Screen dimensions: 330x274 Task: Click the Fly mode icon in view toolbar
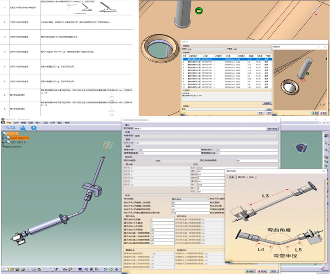[106, 269]
